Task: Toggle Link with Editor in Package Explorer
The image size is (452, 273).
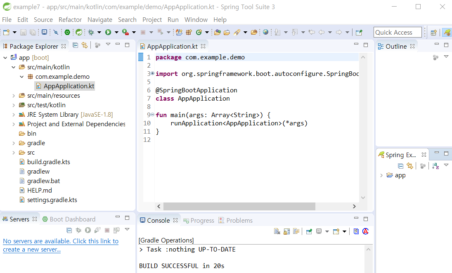Action: 85,45
